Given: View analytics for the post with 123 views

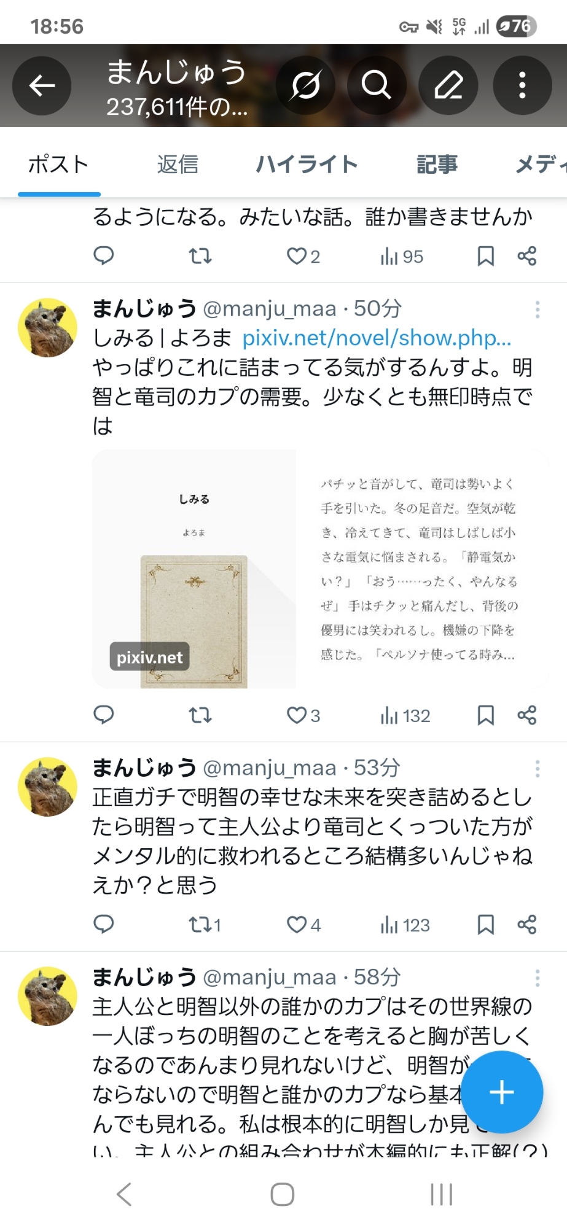Looking at the screenshot, I should 405,925.
